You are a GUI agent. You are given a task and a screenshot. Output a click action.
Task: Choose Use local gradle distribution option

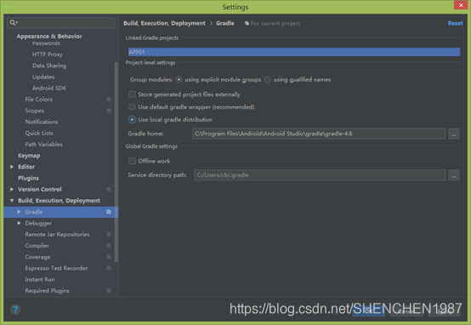[x=132, y=120]
